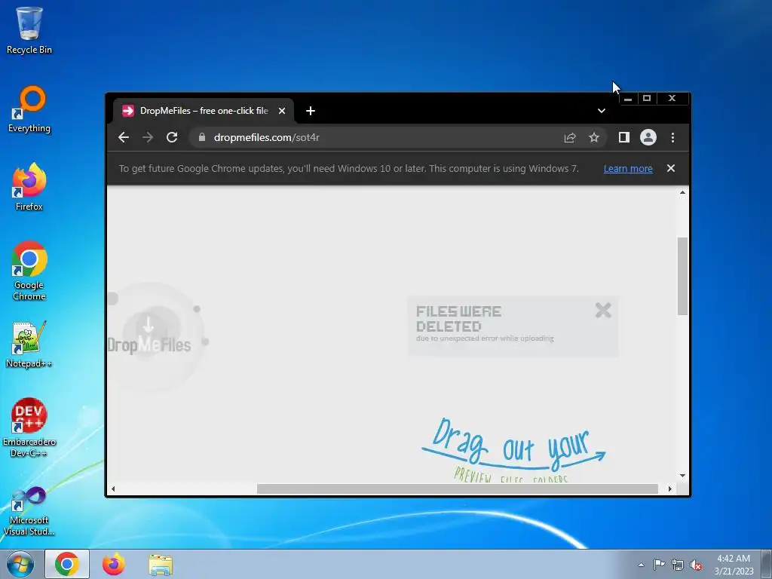Click the muted volume tray icon
This screenshot has height=579, width=772.
coord(696,565)
